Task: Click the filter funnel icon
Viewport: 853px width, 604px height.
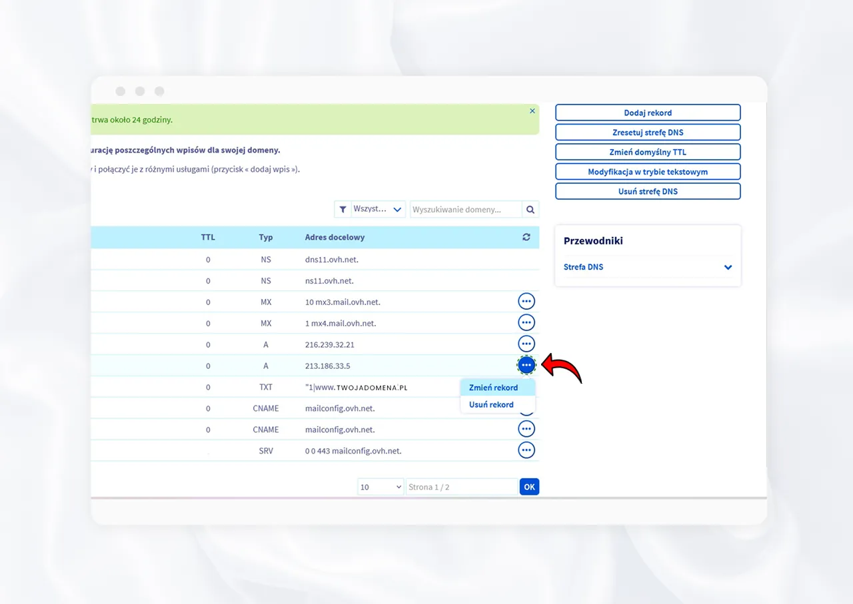Action: [343, 209]
